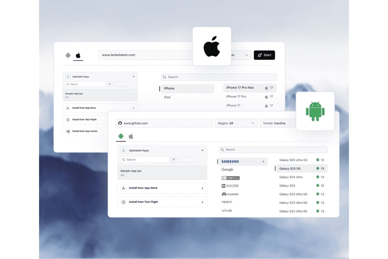
Task: Collapse Uploaded Apps in lambdatest window
Action: pyautogui.click(x=133, y=77)
